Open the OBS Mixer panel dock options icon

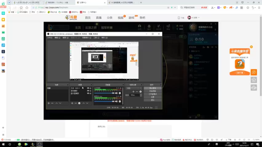coord(123,85)
